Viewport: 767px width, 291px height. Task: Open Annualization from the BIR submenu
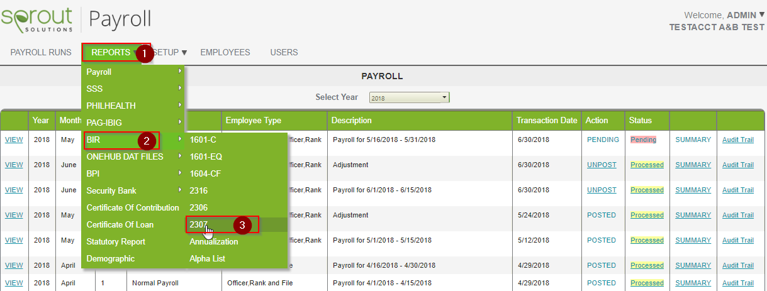237,241
